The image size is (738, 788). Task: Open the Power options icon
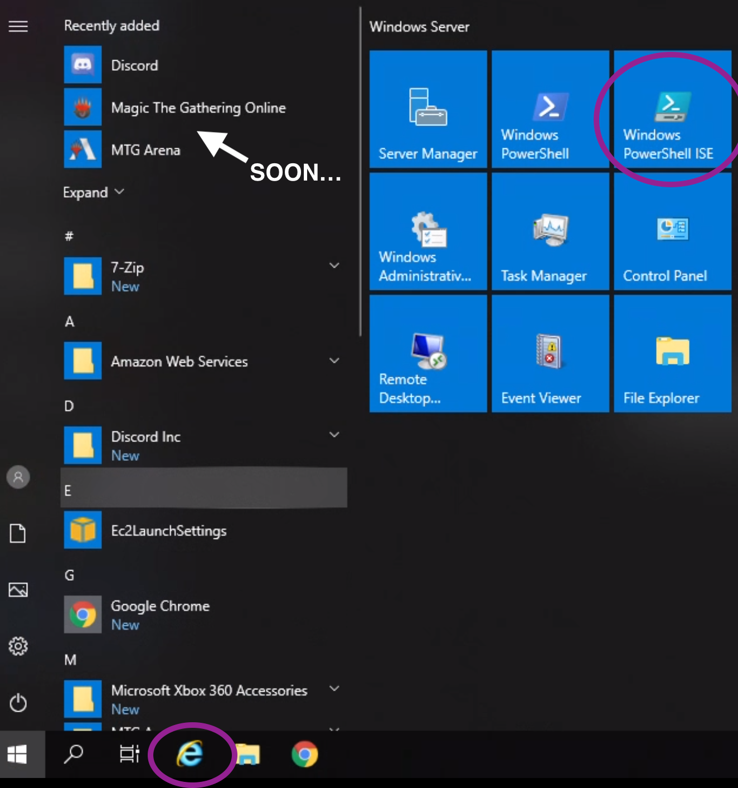tap(18, 702)
